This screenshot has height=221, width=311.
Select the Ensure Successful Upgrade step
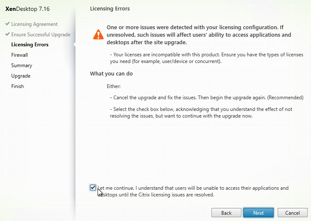coord(41,35)
